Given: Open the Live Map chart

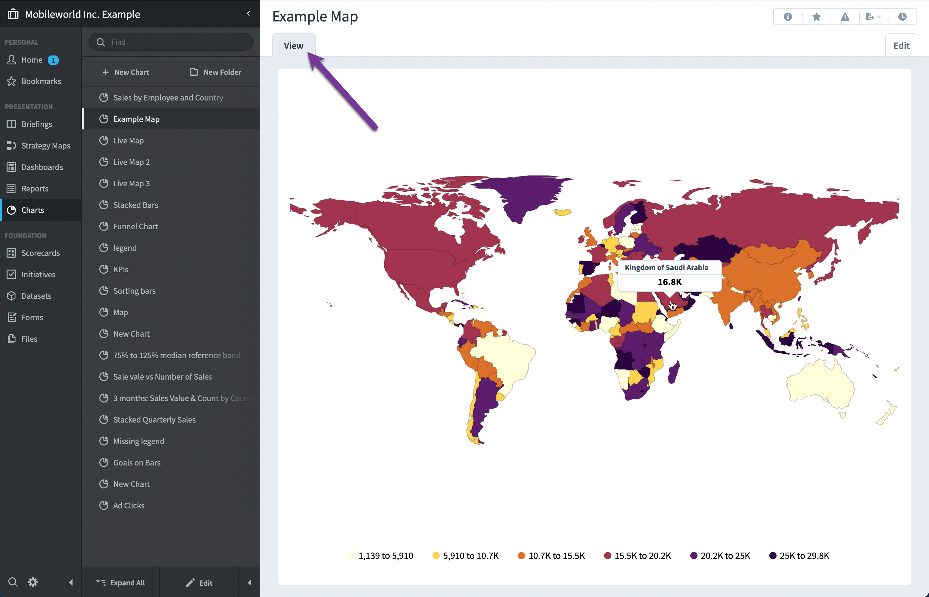Looking at the screenshot, I should tap(171, 140).
